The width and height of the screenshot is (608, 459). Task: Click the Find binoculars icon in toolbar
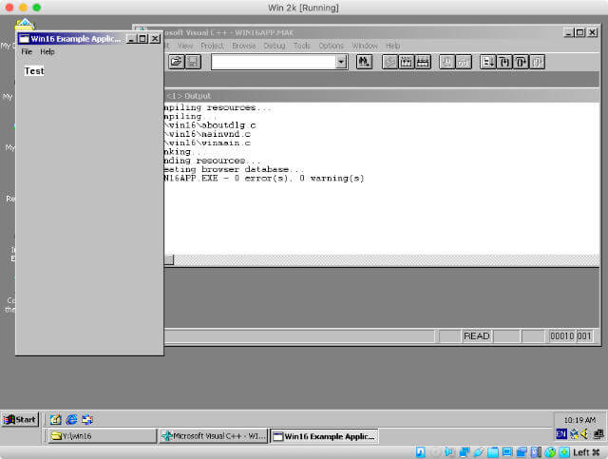click(364, 62)
